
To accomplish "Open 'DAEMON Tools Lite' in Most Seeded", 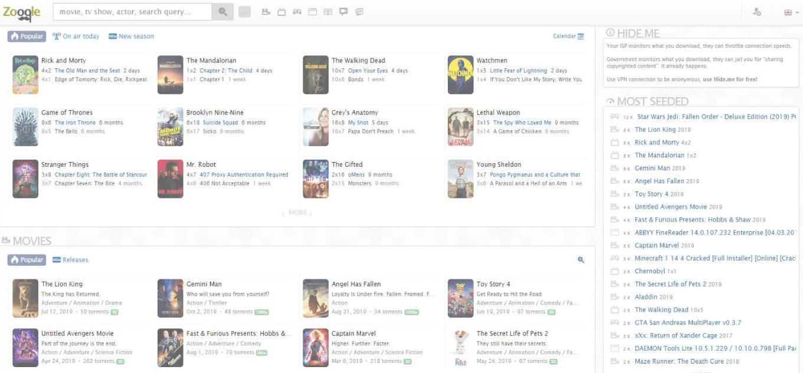I will click(715, 349).
